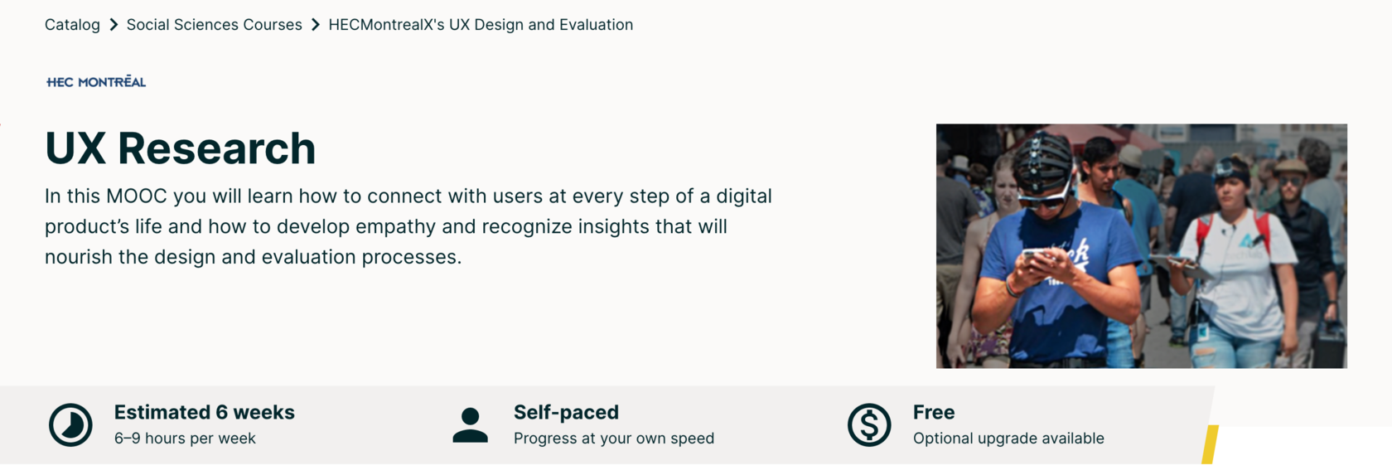The image size is (1392, 475).
Task: Click the Self-paced heading
Action: (566, 412)
